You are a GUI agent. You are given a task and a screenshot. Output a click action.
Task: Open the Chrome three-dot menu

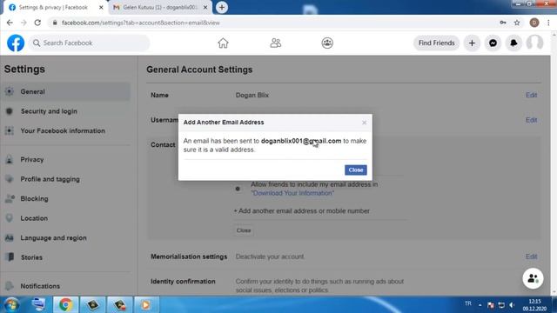[x=548, y=23]
